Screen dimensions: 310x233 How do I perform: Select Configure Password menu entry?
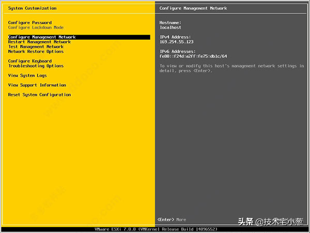pos(30,23)
